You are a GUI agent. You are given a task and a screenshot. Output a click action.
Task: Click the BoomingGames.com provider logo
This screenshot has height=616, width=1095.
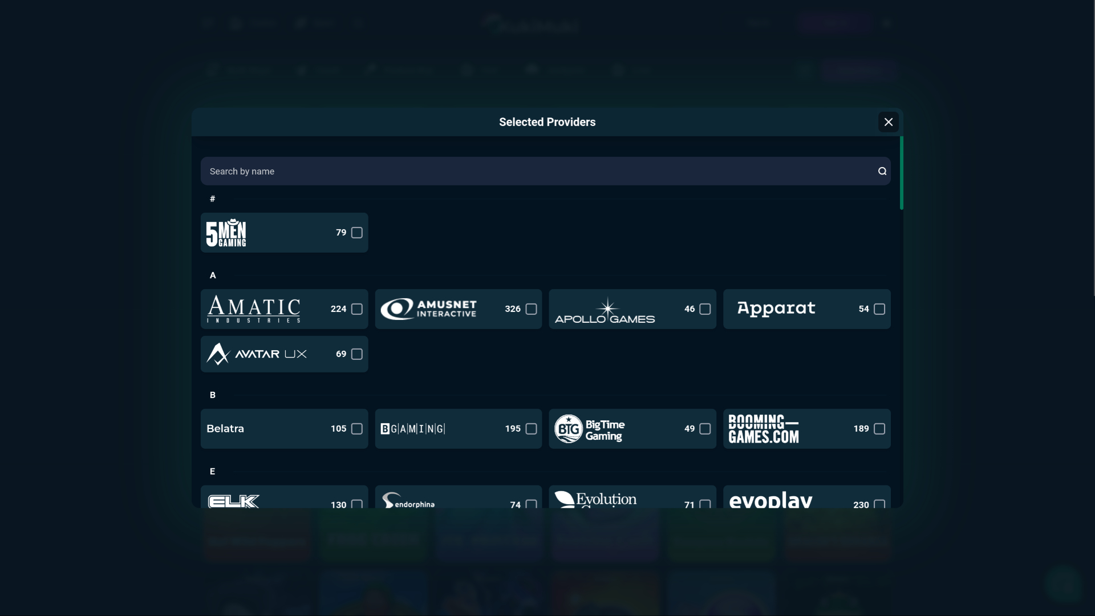click(763, 428)
